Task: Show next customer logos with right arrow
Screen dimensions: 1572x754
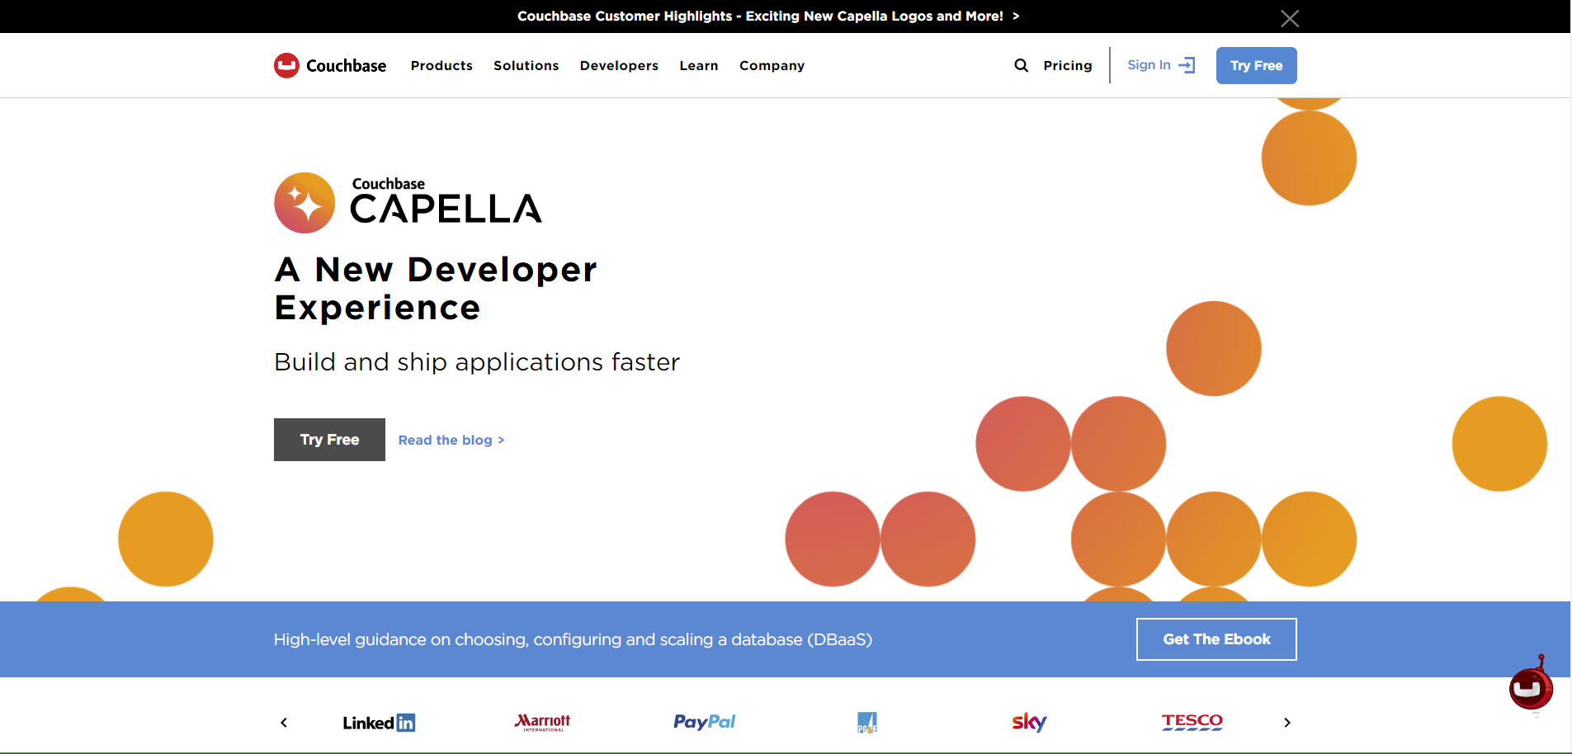Action: (1286, 723)
